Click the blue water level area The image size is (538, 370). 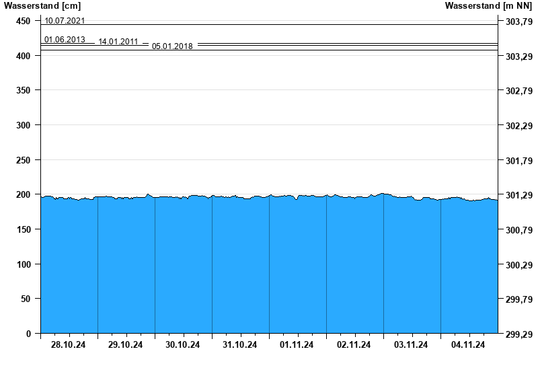269,269
